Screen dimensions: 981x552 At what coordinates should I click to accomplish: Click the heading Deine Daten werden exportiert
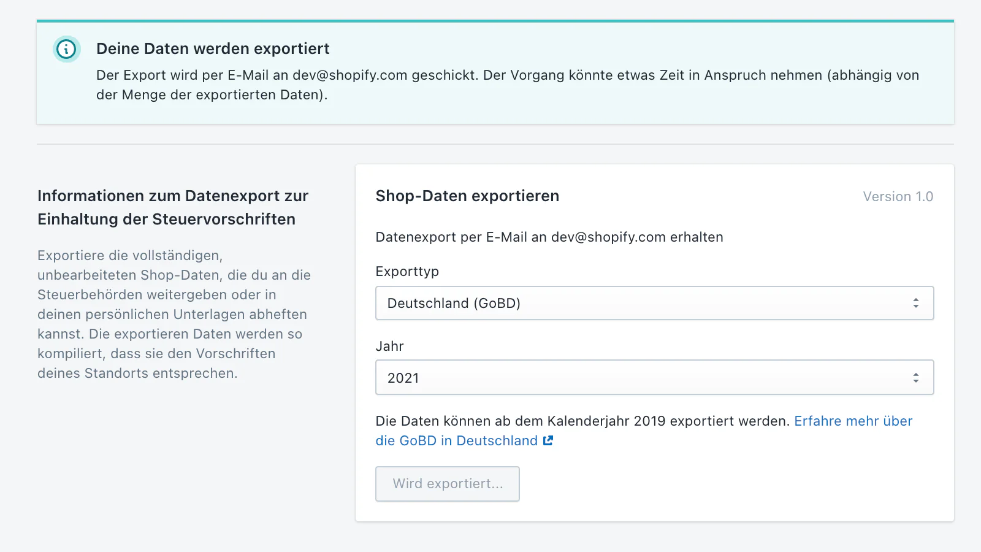(213, 48)
